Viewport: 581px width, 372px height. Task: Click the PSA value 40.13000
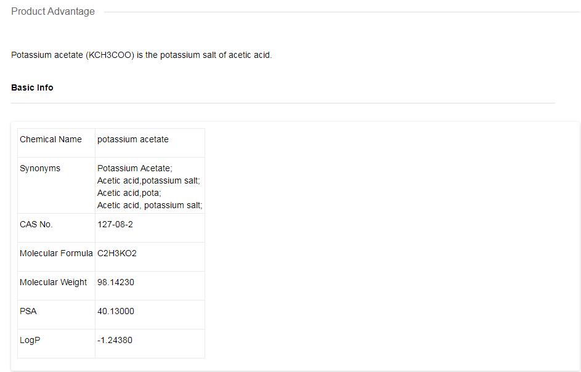(x=116, y=311)
